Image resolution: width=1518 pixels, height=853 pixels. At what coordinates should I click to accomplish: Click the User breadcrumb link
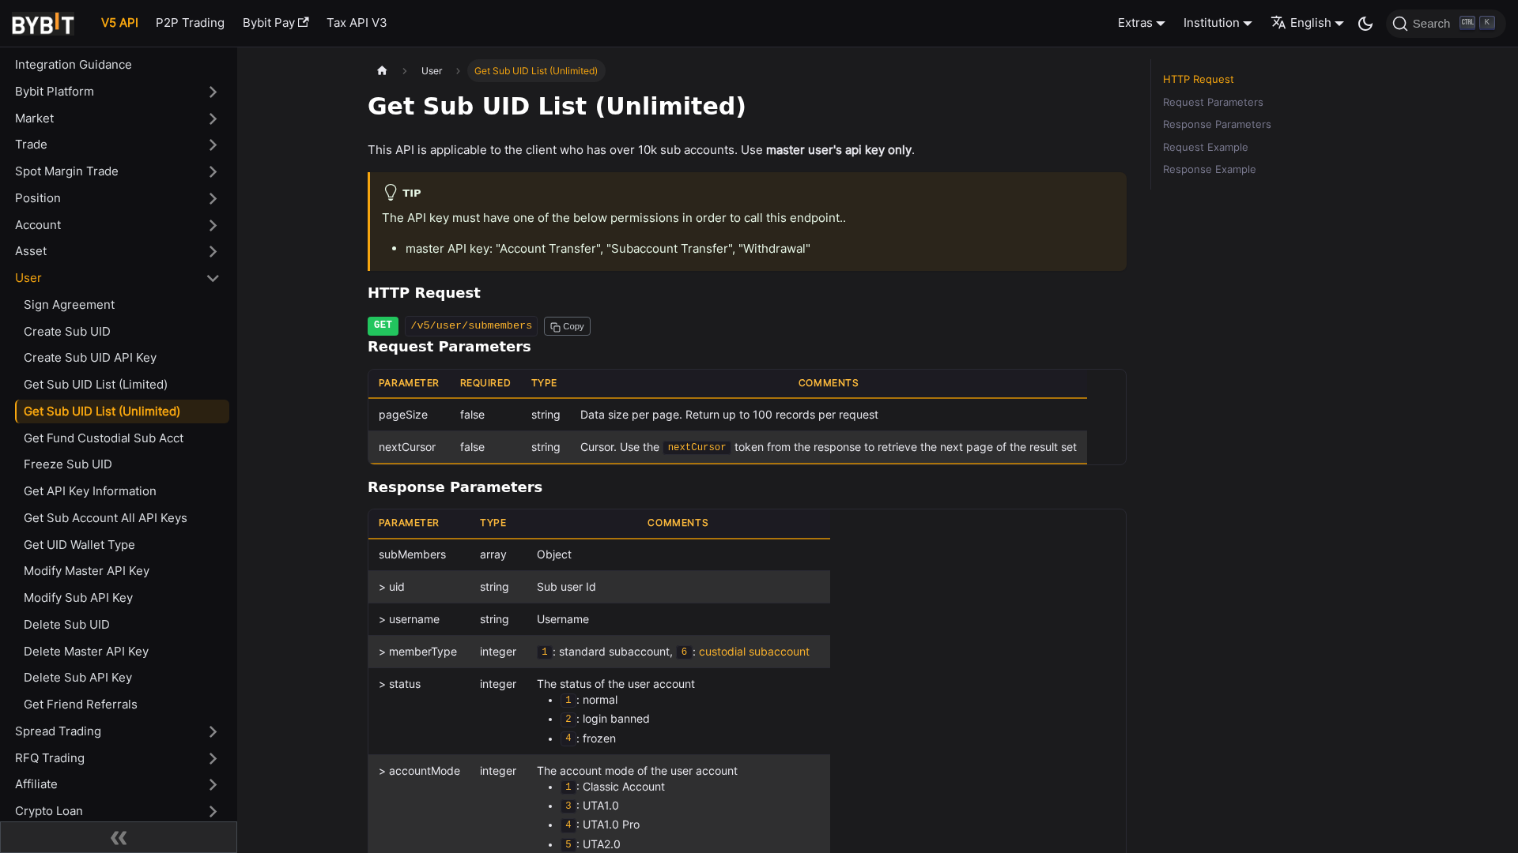(x=432, y=71)
